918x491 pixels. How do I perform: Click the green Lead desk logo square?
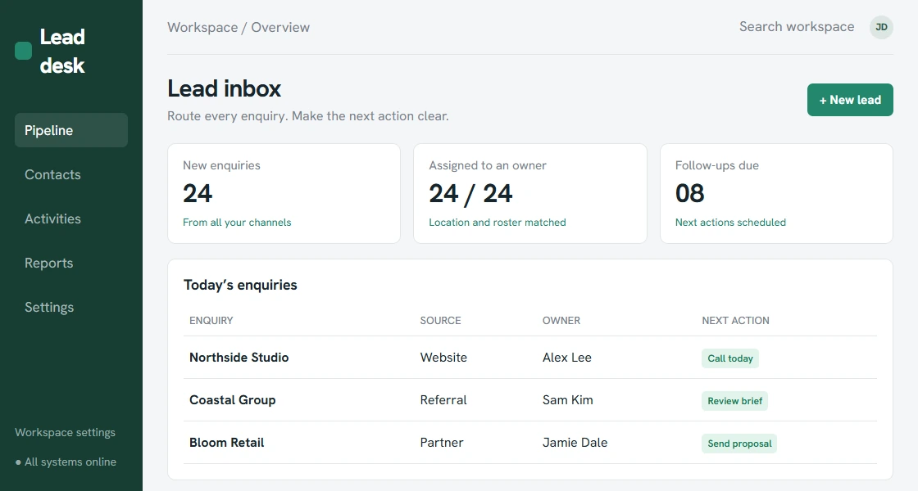coord(24,51)
